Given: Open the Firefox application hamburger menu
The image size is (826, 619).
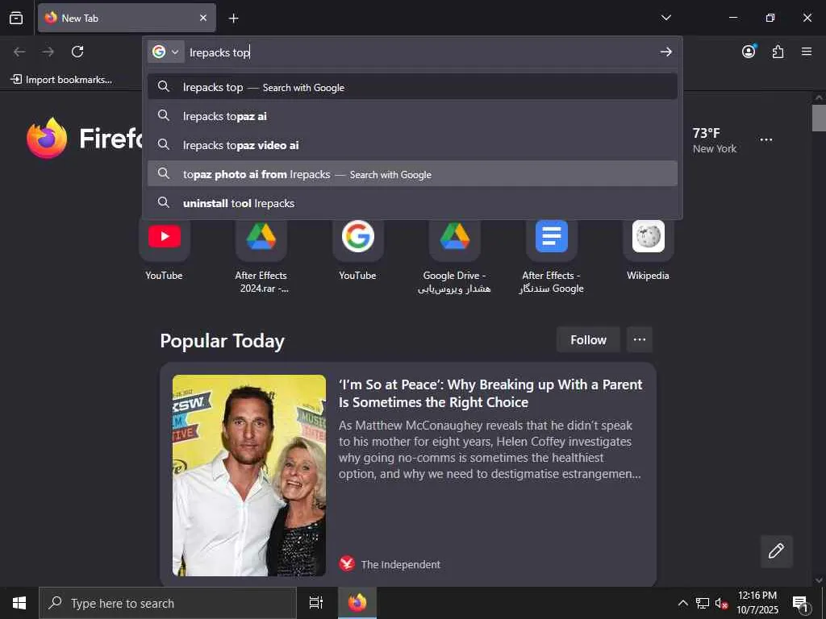Looking at the screenshot, I should (x=807, y=52).
